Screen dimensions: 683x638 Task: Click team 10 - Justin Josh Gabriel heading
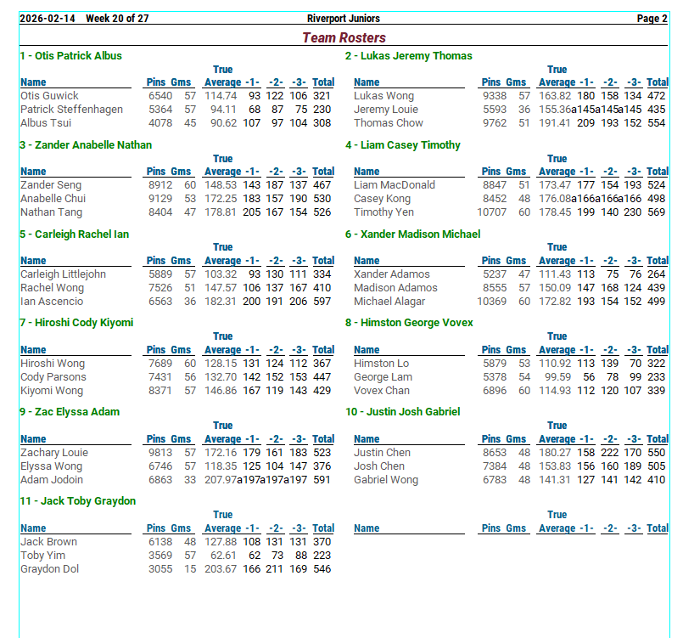pos(402,412)
